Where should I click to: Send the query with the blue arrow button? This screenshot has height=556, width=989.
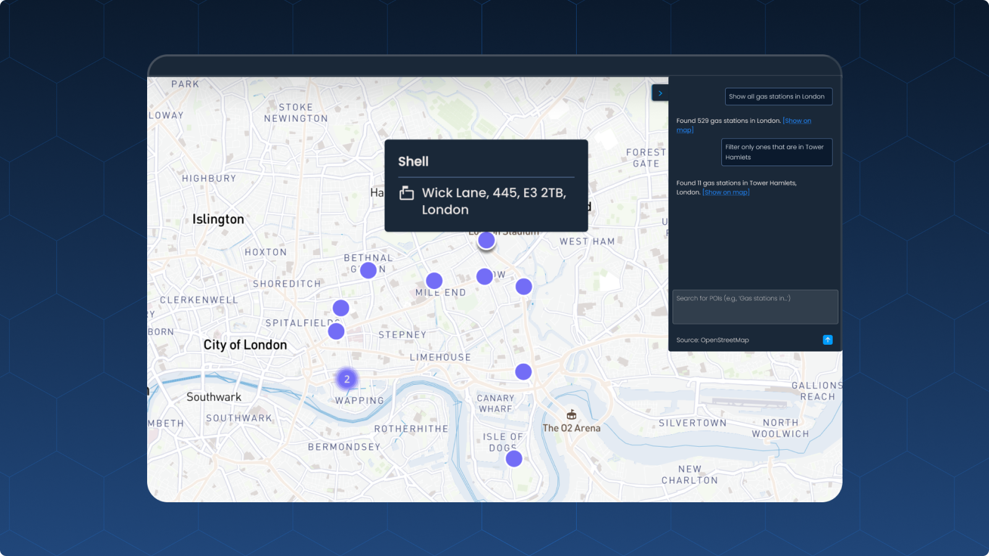pos(828,340)
